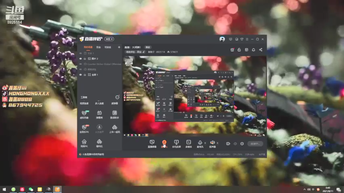The height and width of the screenshot is (193, 344).
Task: Switch to the second scene tab
Action: pyautogui.click(x=98, y=47)
